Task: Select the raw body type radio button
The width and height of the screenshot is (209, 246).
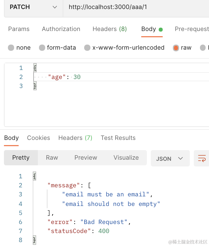Action: tap(176, 48)
